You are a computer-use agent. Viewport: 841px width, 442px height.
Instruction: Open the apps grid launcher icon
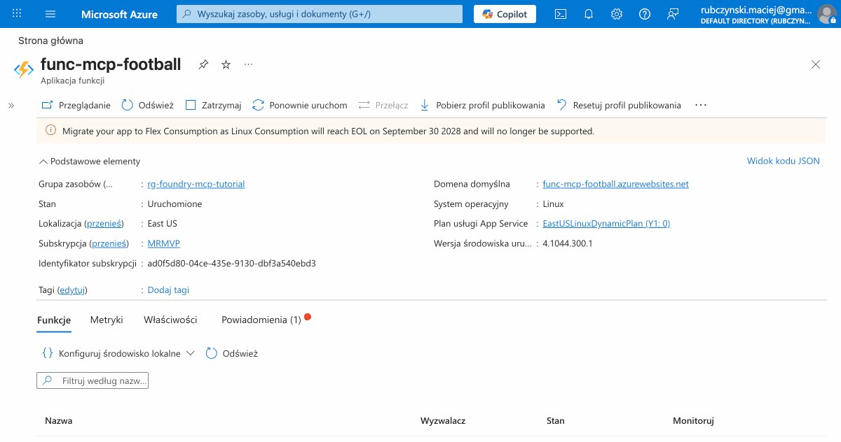(17, 14)
